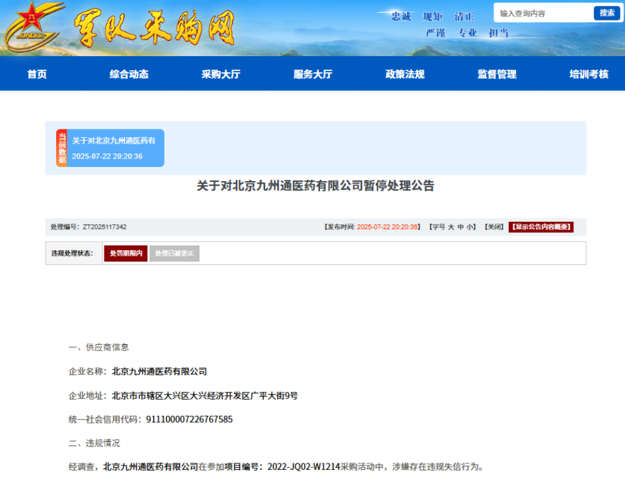Click the search input field
Image resolution: width=625 pixels, height=484 pixels.
pos(544,13)
